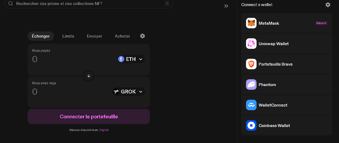The width and height of the screenshot is (339, 143).
Task: Open the ETH token selector dropdown
Action: point(131,59)
